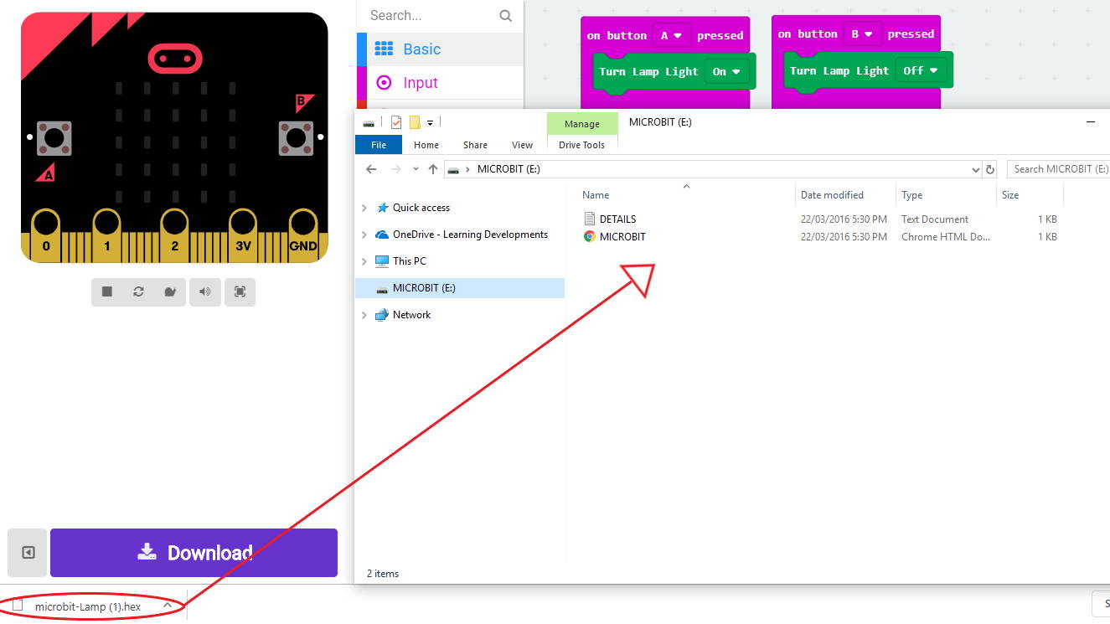
Task: Open the Basic blocks category
Action: (x=440, y=49)
